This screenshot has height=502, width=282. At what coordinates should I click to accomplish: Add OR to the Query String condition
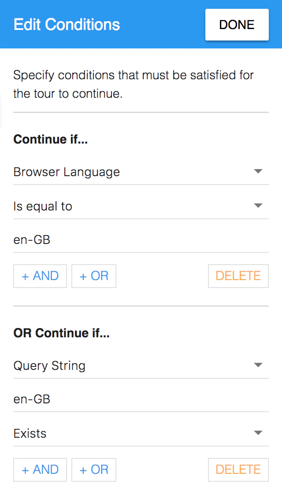click(94, 470)
